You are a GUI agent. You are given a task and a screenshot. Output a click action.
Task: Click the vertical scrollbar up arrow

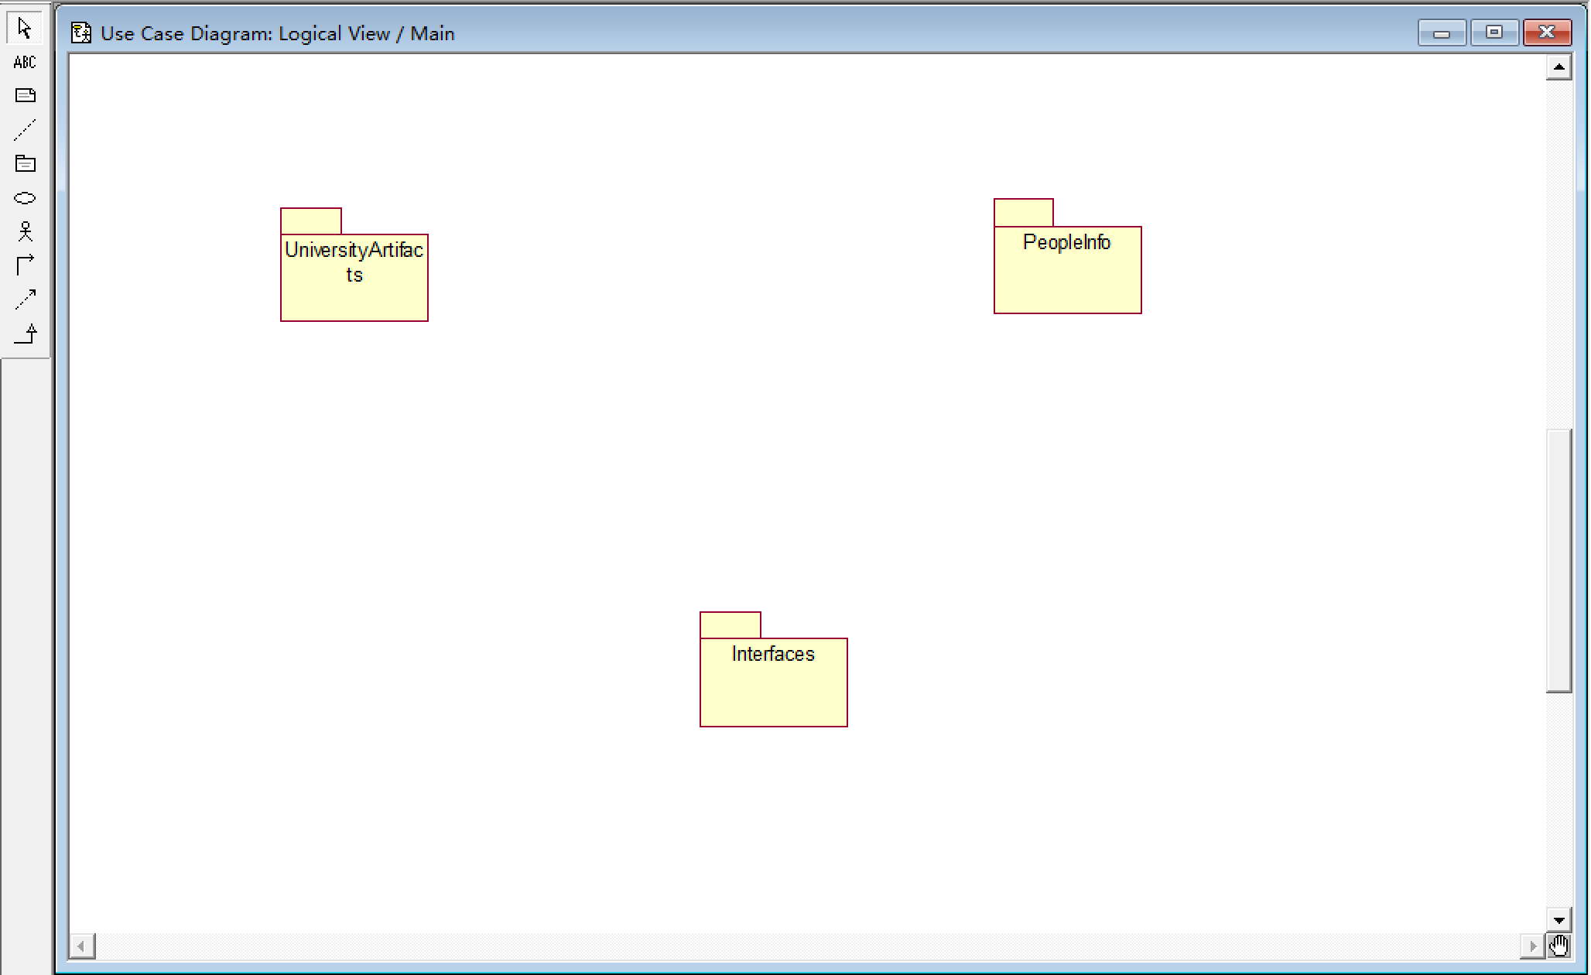coord(1558,67)
